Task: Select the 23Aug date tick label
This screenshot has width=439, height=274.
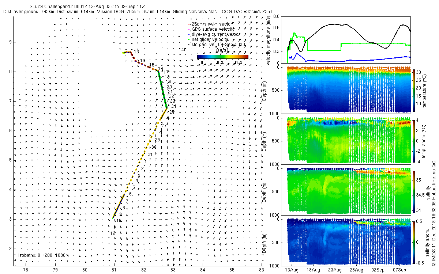Action: (x=335, y=270)
